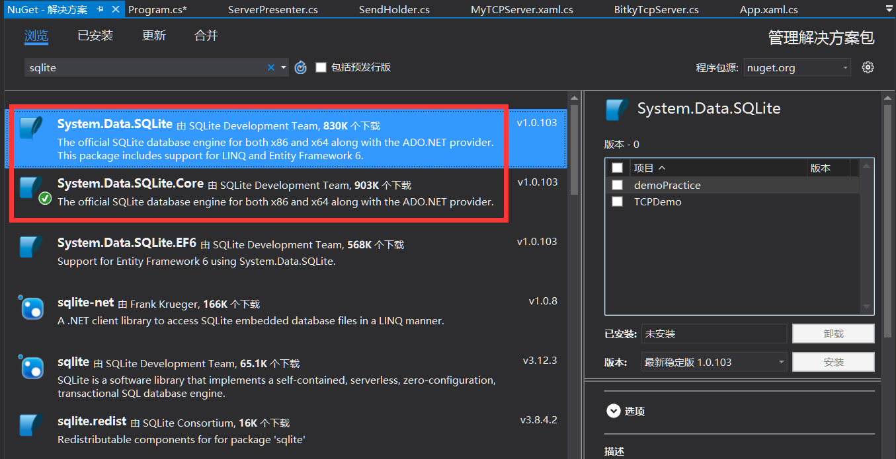The image size is (896, 459).
Task: Click the 安装 install button
Action: [x=833, y=361]
